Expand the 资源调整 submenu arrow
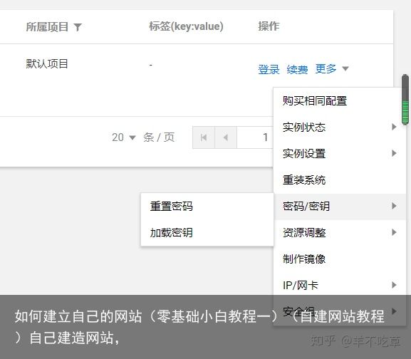This screenshot has height=359, width=411. [x=394, y=232]
